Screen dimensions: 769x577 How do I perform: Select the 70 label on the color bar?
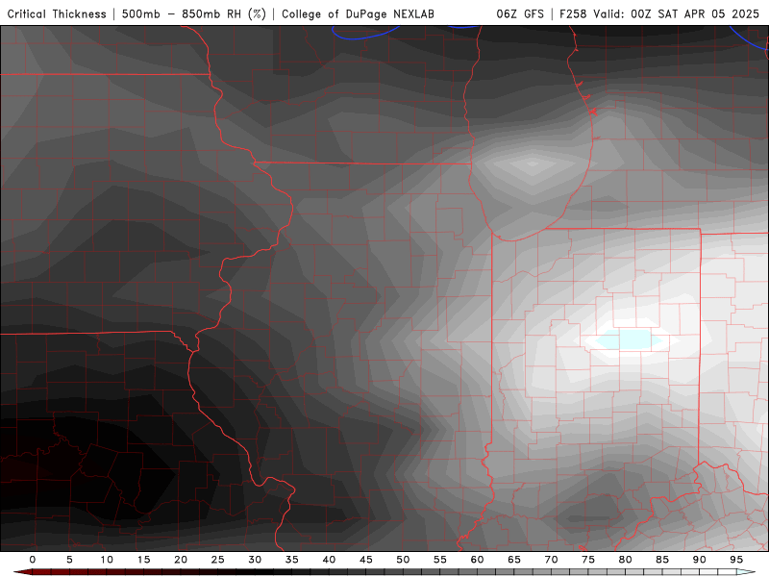click(551, 560)
